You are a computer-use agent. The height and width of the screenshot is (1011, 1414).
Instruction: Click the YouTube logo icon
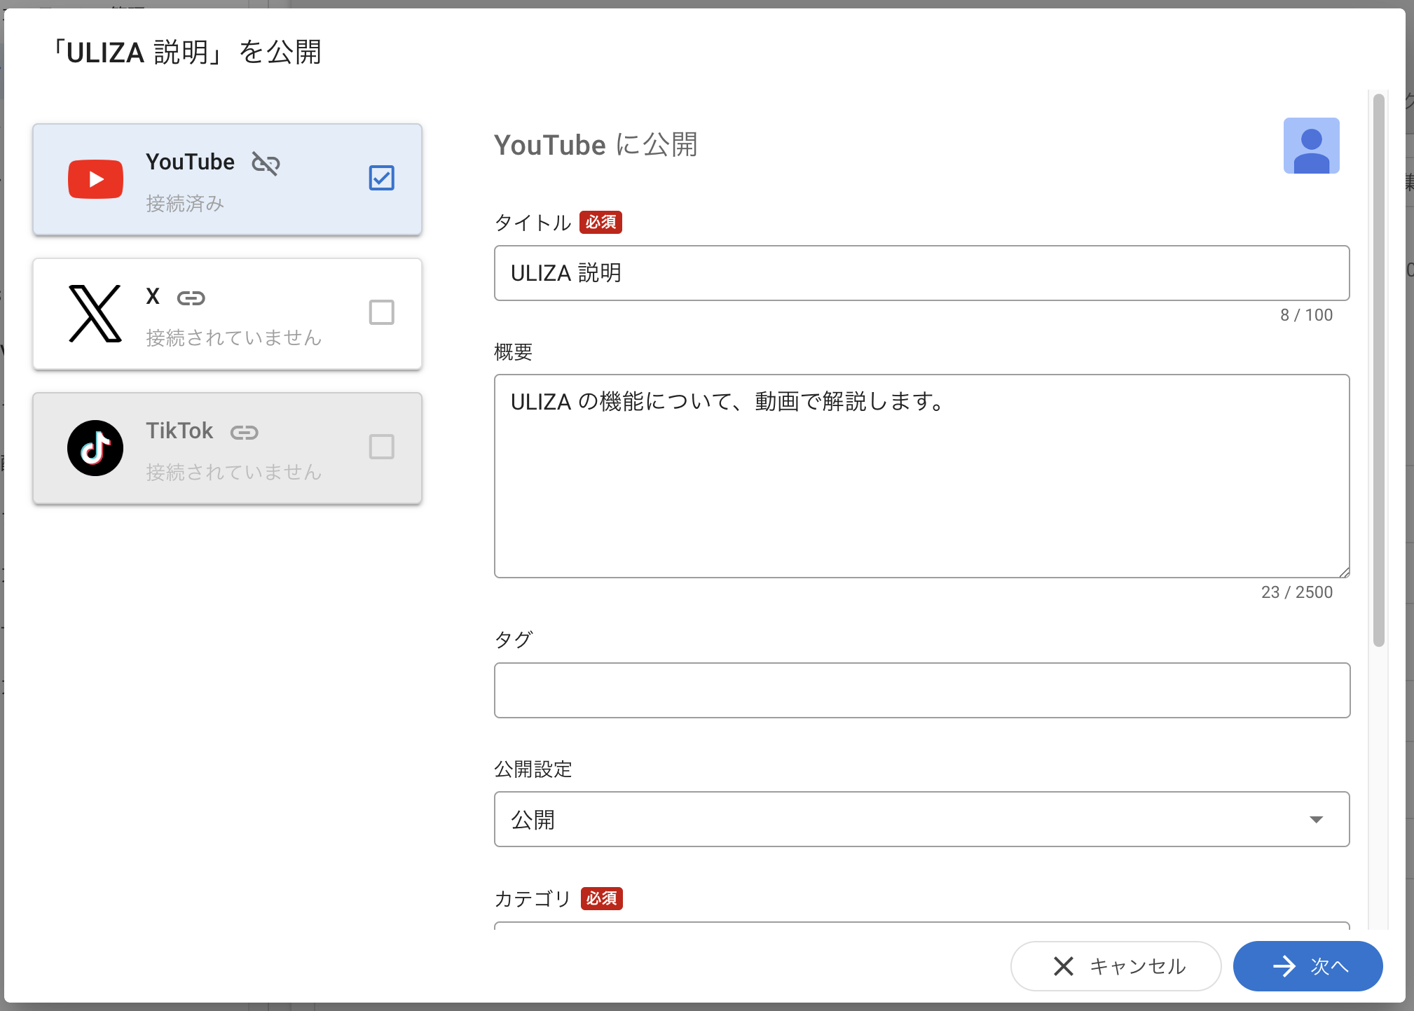[x=95, y=179]
